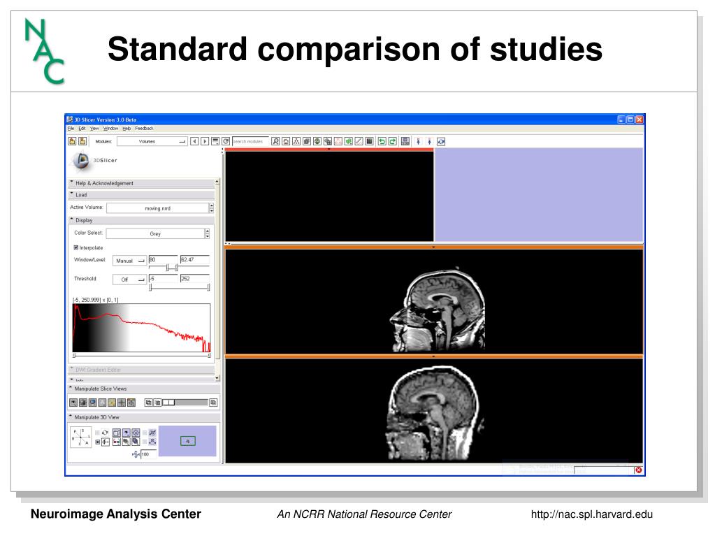Collapse Manipulate 3D View section
This screenshot has height=536, width=715.
coord(144,417)
